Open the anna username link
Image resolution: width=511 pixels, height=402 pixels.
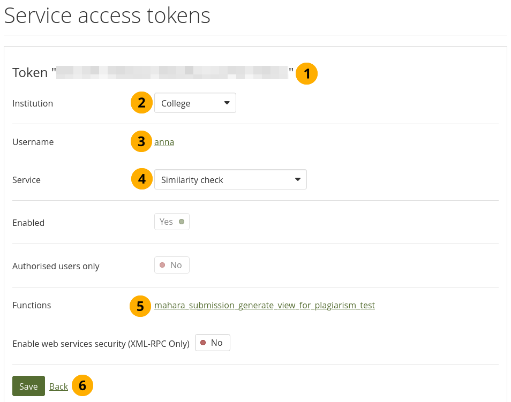[164, 142]
